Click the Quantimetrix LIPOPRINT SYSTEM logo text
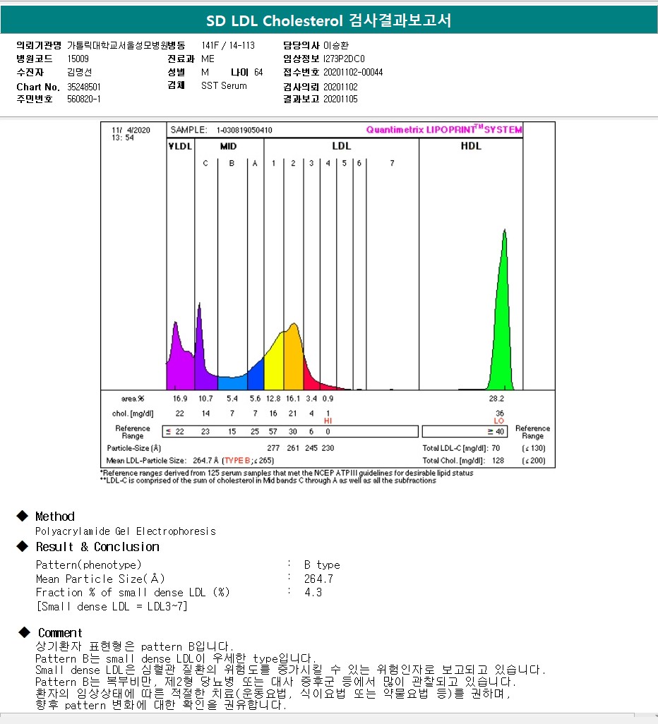This screenshot has height=724, width=658. point(444,130)
